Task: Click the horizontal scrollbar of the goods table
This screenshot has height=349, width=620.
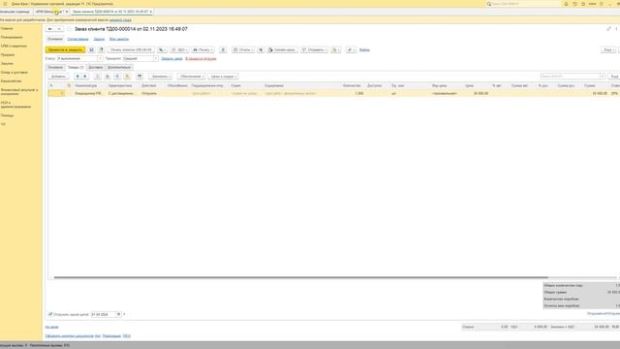Action: click(x=301, y=277)
